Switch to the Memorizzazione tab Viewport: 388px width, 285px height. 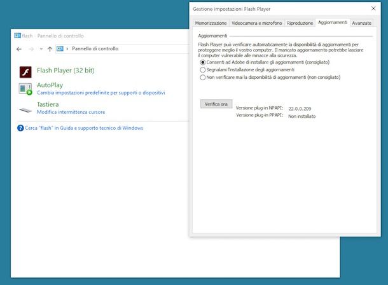pyautogui.click(x=211, y=23)
